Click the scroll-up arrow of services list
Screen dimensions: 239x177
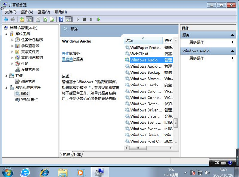pos(176,40)
